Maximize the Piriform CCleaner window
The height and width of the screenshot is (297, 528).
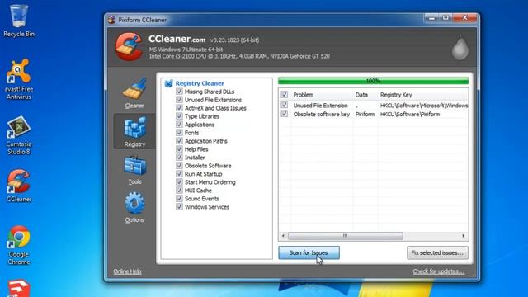445,17
